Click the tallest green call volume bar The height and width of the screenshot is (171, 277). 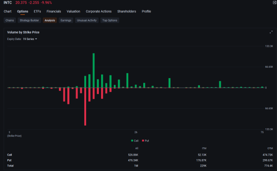tap(94, 70)
